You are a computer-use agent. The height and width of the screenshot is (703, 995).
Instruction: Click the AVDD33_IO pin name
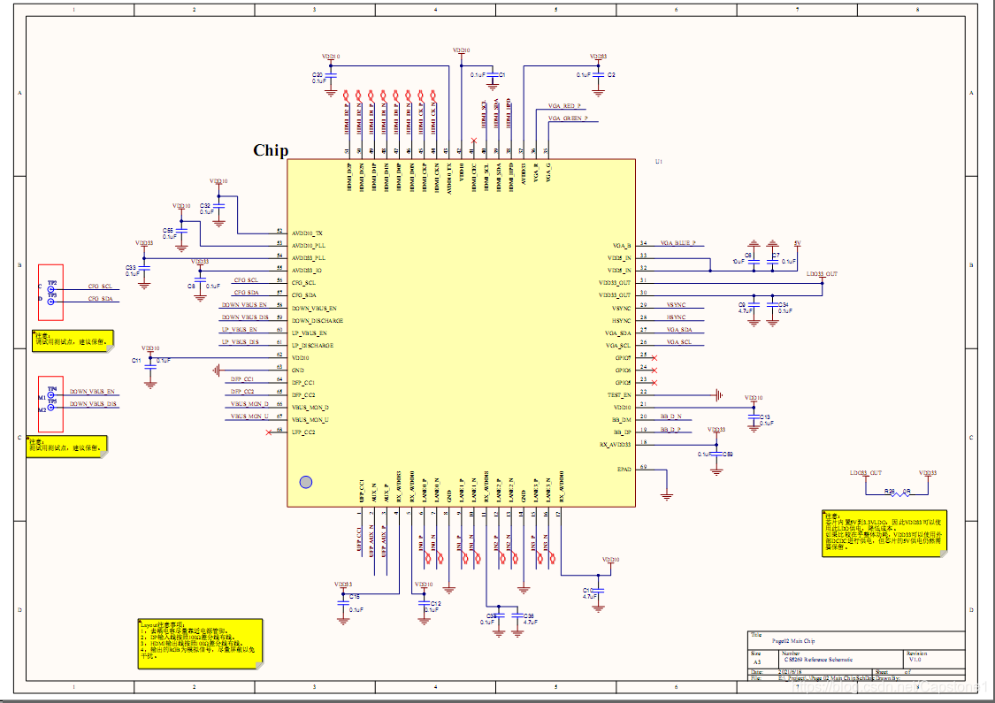[x=307, y=271]
